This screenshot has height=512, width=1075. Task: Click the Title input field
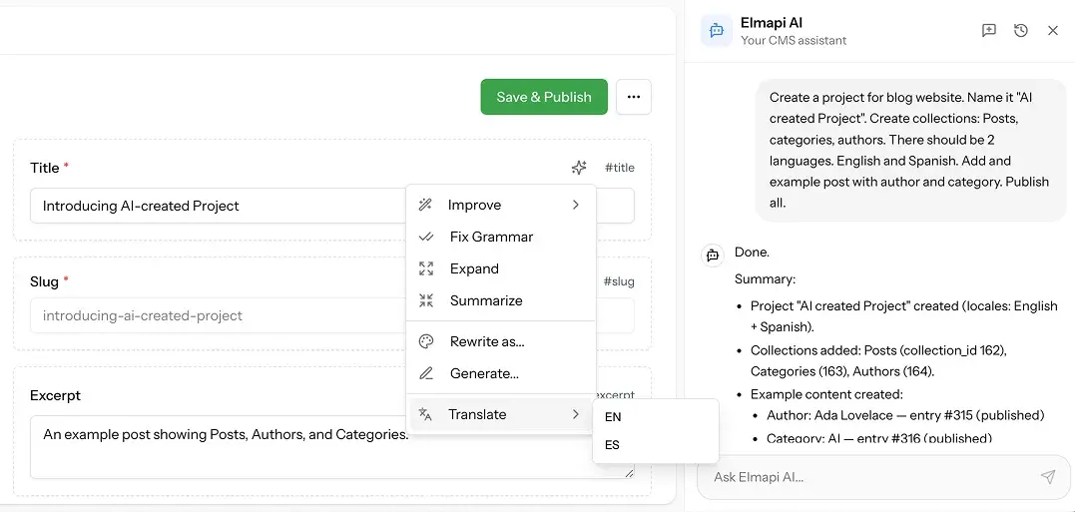click(x=331, y=206)
